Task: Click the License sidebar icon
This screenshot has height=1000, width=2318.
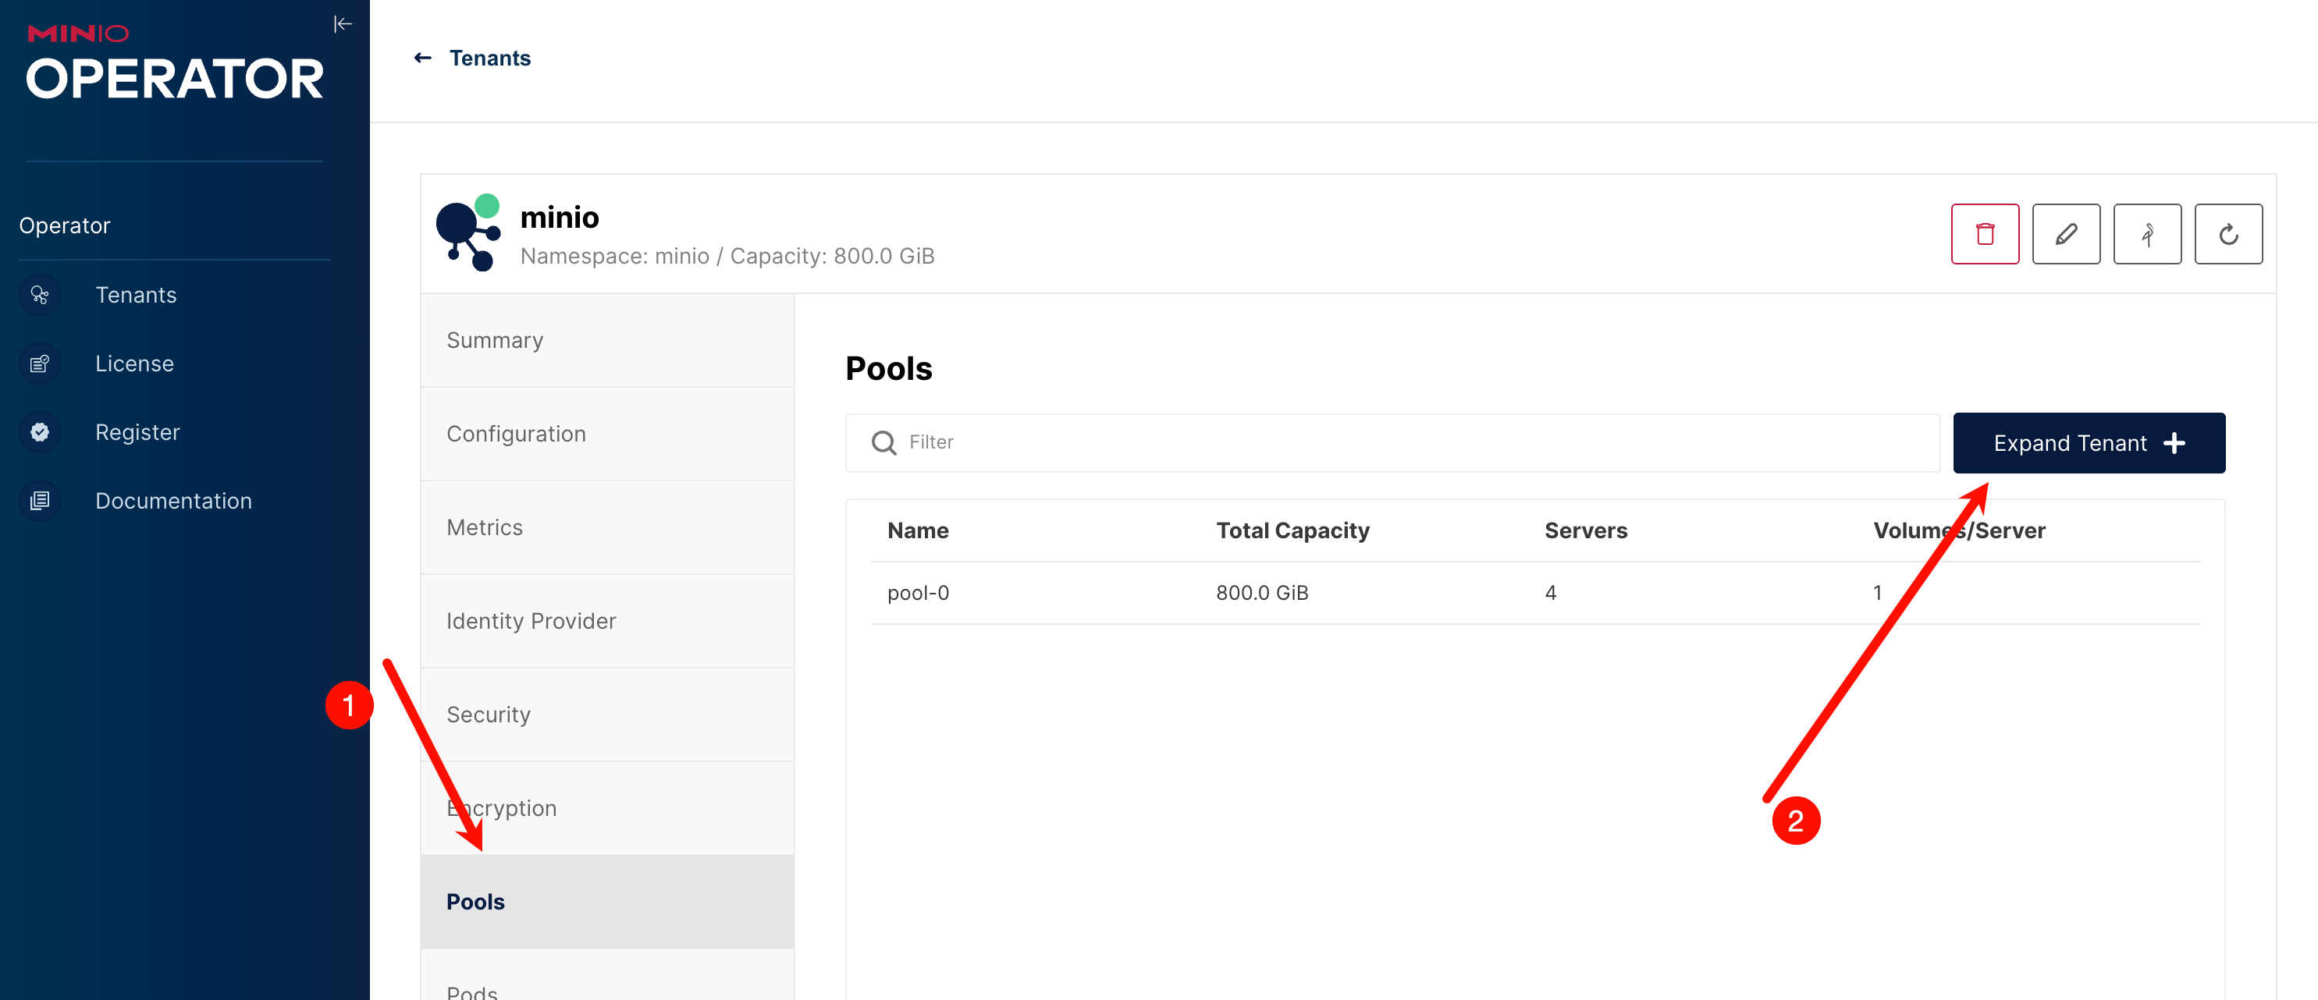Action: 40,363
